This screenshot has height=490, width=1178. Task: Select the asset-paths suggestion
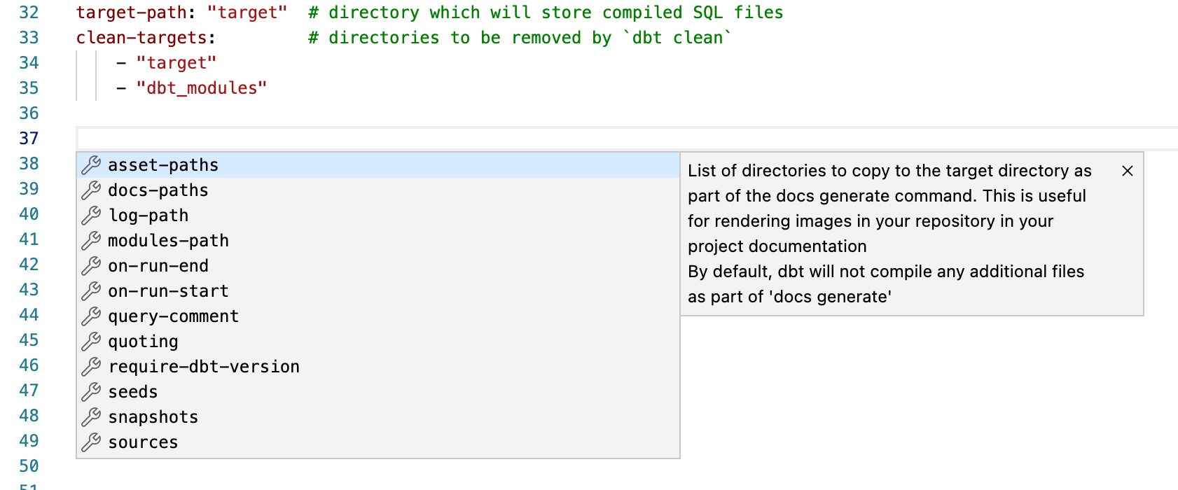point(378,165)
